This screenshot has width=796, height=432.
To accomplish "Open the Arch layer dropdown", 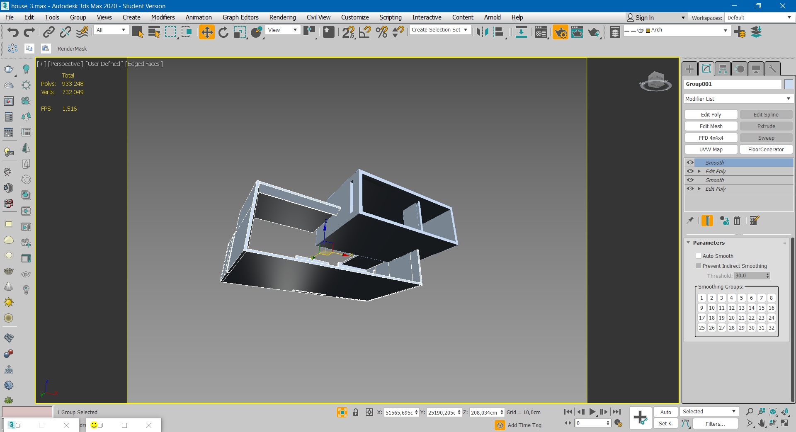I will [x=676, y=30].
